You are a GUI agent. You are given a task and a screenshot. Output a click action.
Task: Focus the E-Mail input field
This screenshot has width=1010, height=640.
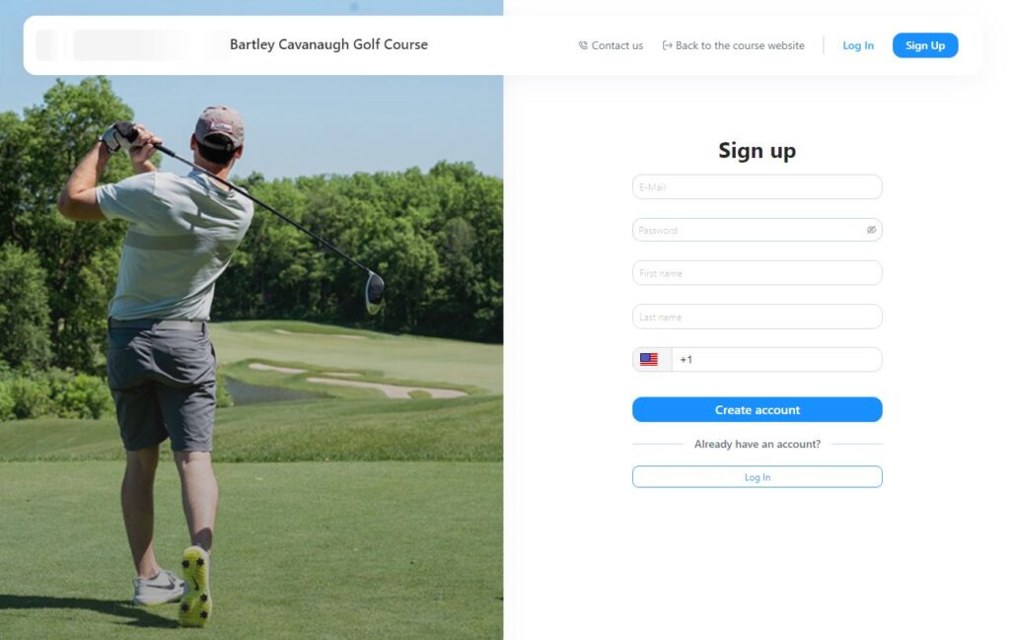757,186
